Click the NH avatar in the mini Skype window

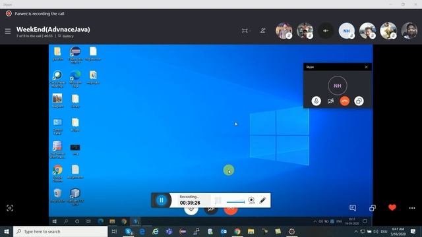coord(338,86)
